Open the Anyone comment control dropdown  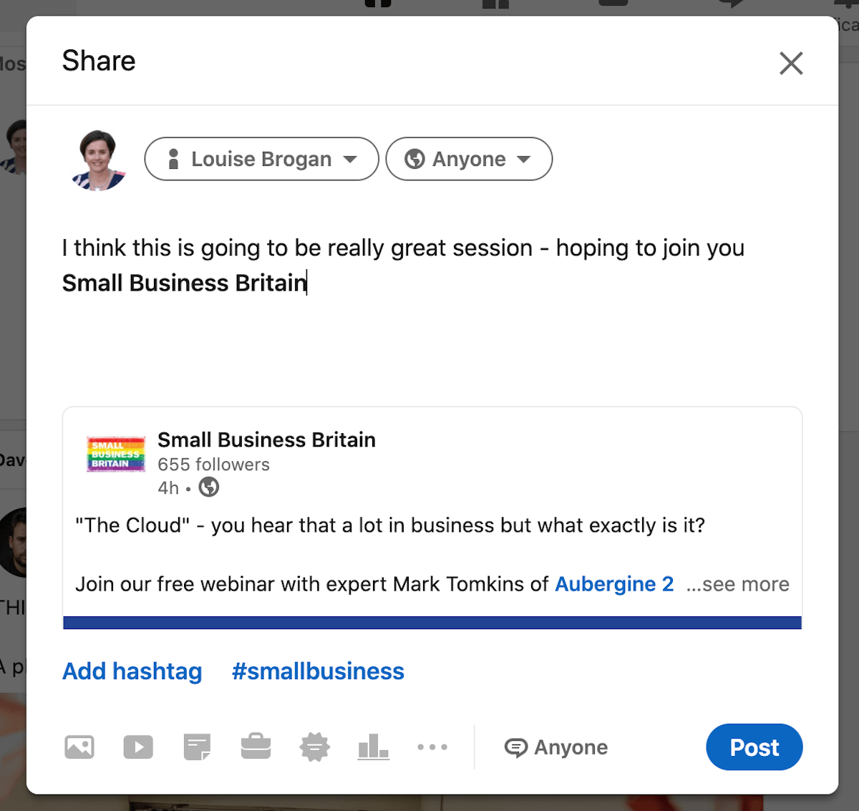click(557, 747)
